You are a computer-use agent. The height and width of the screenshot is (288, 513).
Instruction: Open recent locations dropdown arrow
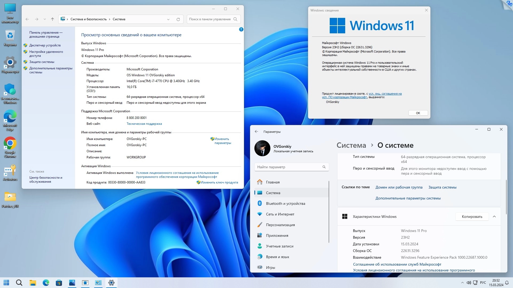pos(45,19)
